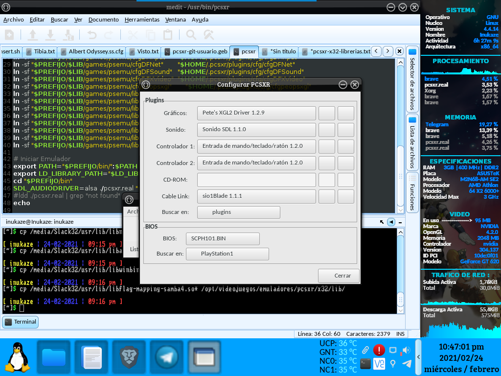Open the Controlador 1 plugin dropdown
This screenshot has height=376, width=501.
[256, 146]
